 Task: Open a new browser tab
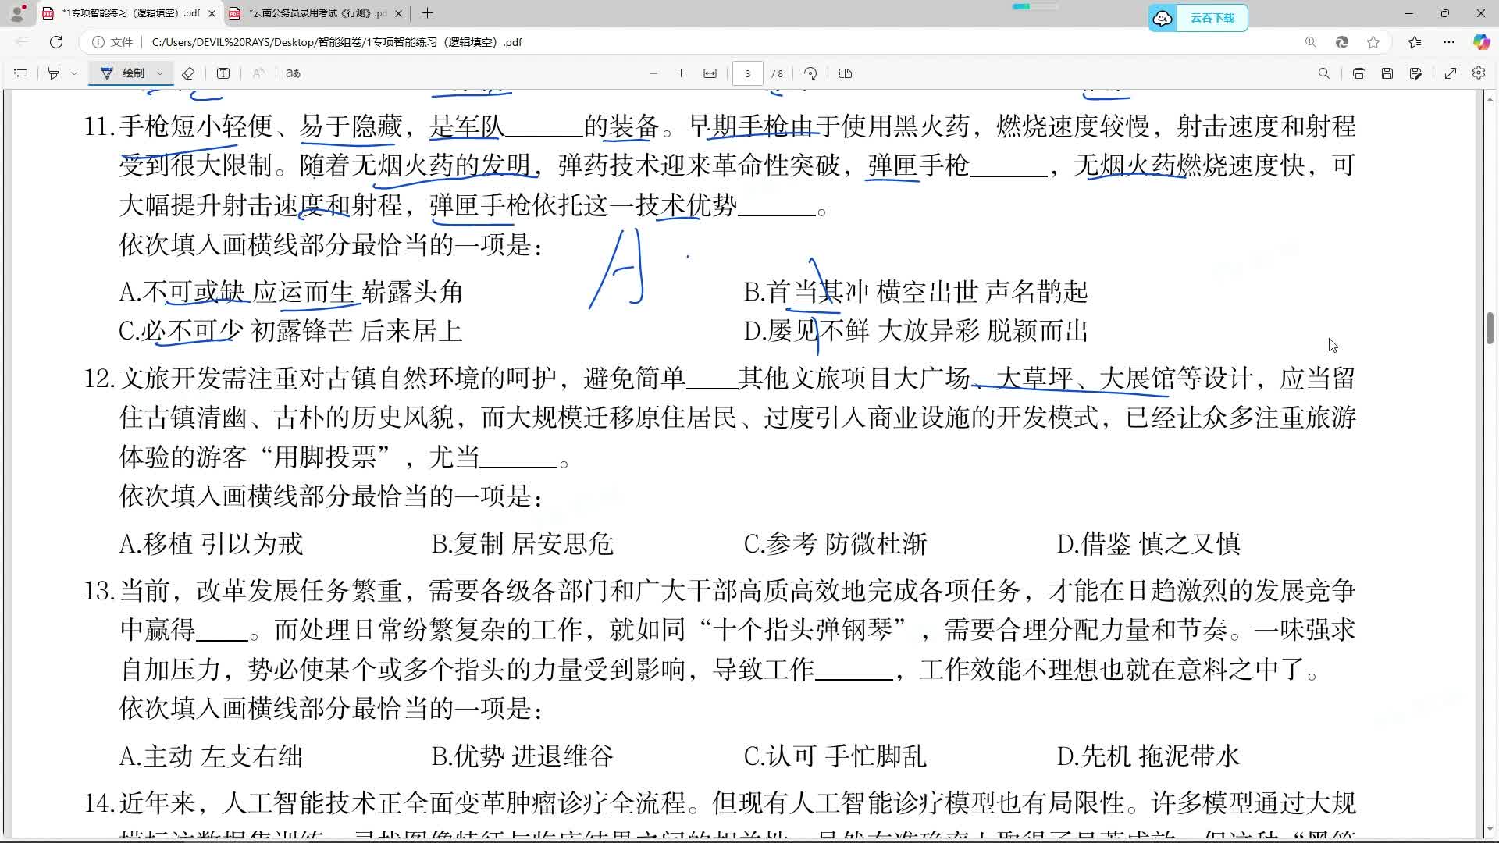(x=427, y=13)
